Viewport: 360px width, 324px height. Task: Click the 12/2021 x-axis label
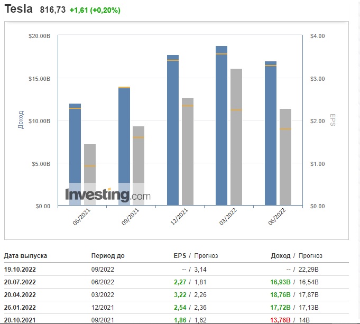[179, 217]
